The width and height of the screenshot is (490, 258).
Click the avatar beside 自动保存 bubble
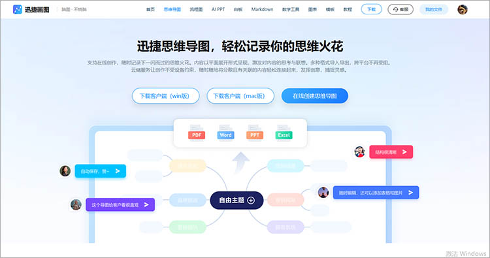[65, 171]
